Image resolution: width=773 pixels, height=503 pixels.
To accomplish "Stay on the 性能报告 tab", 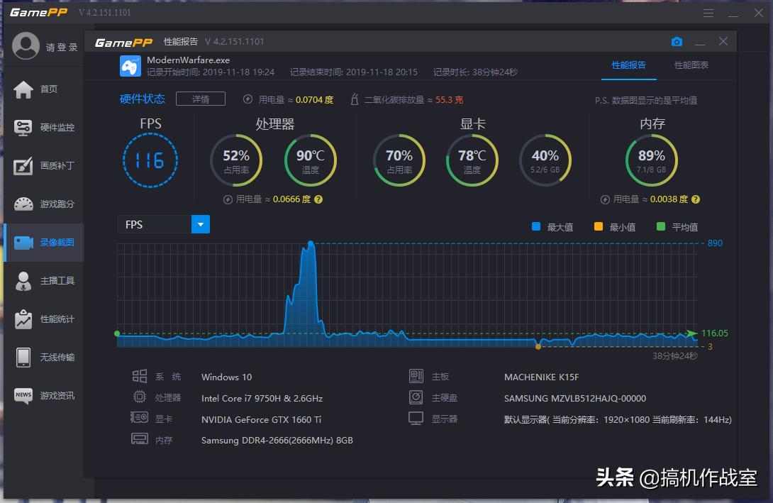I will point(629,64).
